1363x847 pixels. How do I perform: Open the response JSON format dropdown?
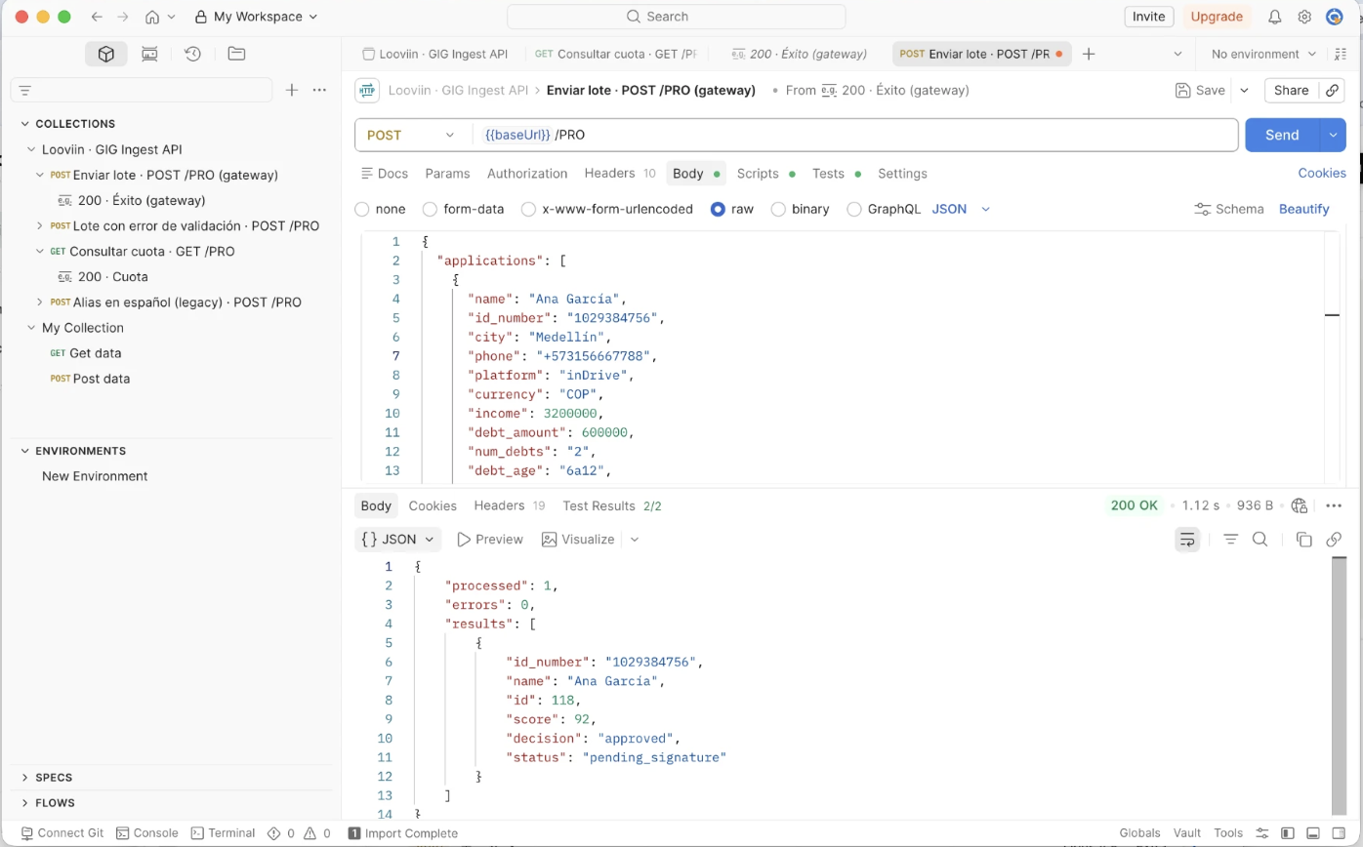click(x=397, y=539)
